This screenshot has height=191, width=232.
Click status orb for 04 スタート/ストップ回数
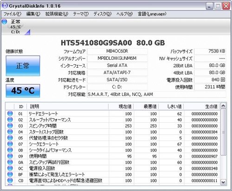(x=10, y=132)
